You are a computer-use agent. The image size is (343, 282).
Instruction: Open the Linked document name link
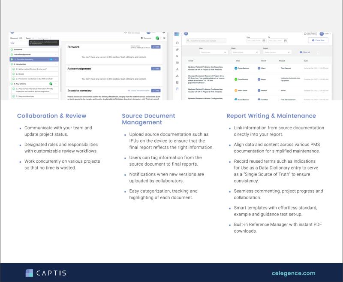pyautogui.click(x=138, y=91)
